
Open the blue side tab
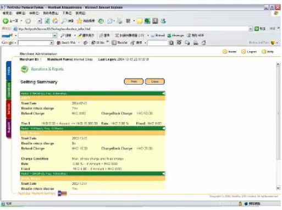click(x=9, y=71)
